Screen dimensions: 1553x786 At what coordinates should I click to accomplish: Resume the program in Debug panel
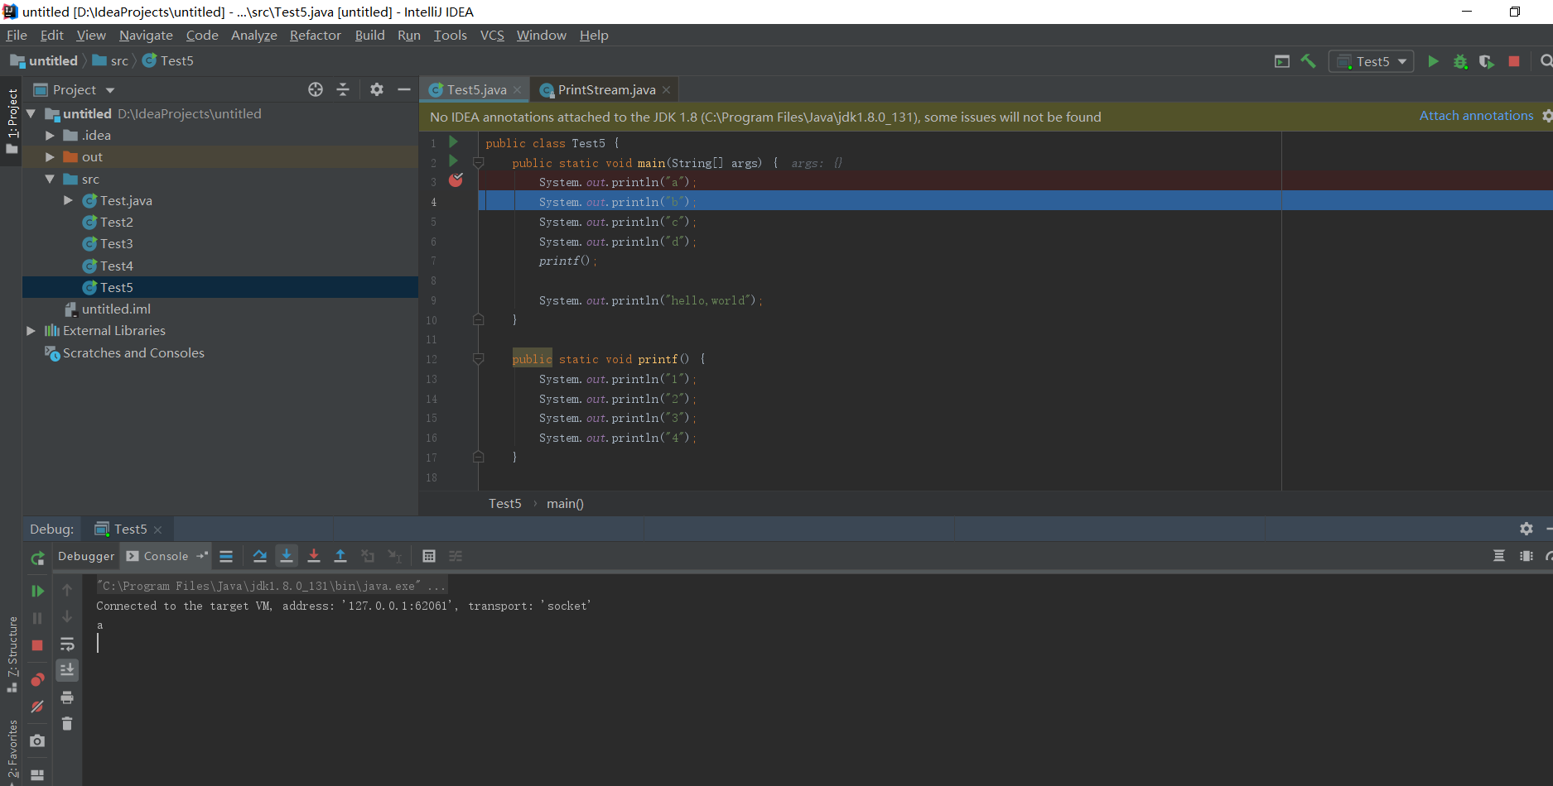click(37, 591)
